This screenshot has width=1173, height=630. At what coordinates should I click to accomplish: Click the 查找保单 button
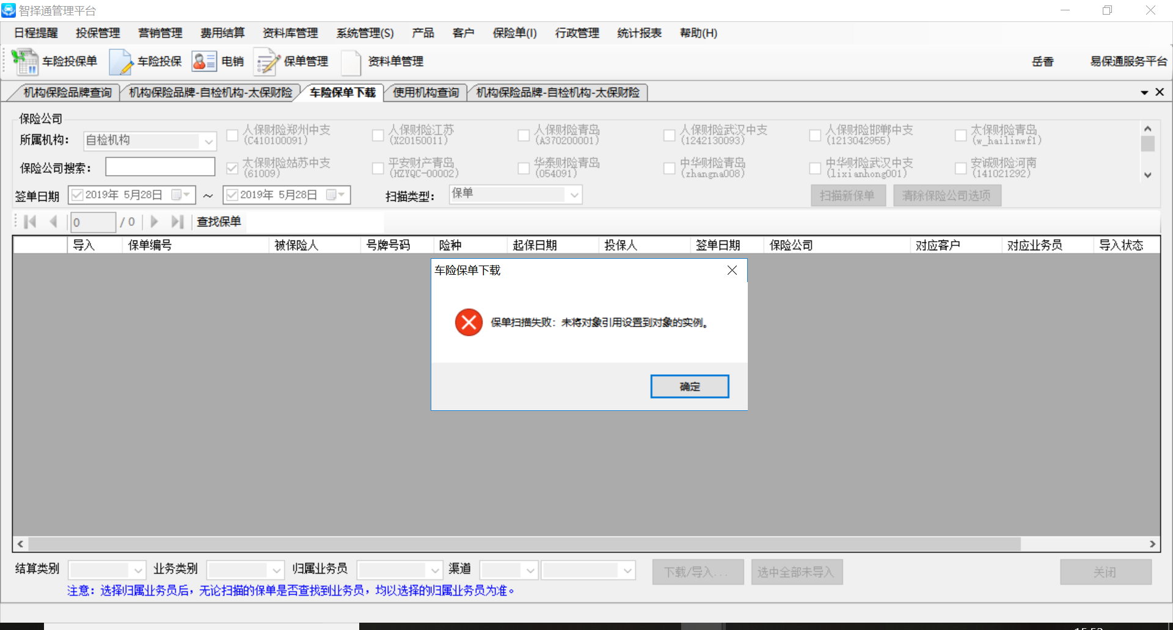pos(219,222)
